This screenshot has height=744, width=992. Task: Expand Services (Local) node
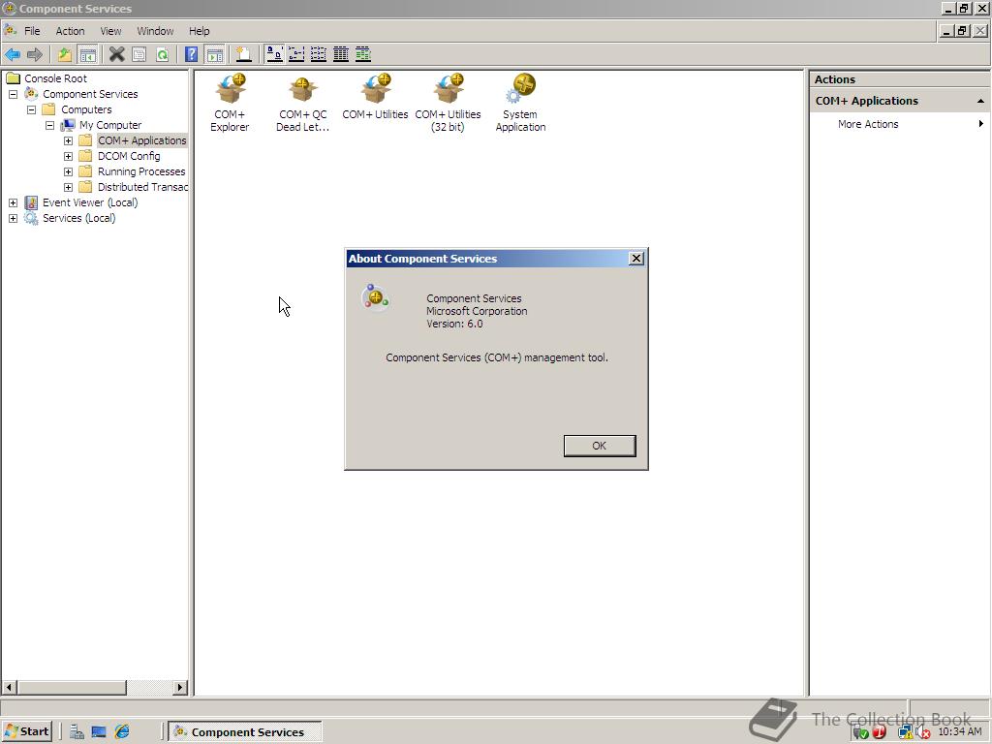pyautogui.click(x=13, y=218)
